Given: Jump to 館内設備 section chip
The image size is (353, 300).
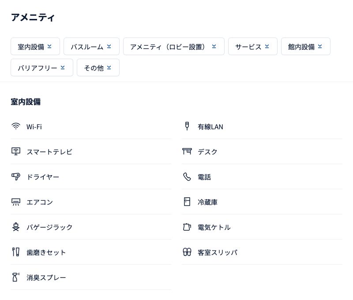Looking at the screenshot, I should (306, 46).
